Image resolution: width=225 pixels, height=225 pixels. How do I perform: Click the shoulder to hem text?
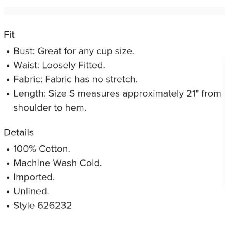[x=50, y=108]
